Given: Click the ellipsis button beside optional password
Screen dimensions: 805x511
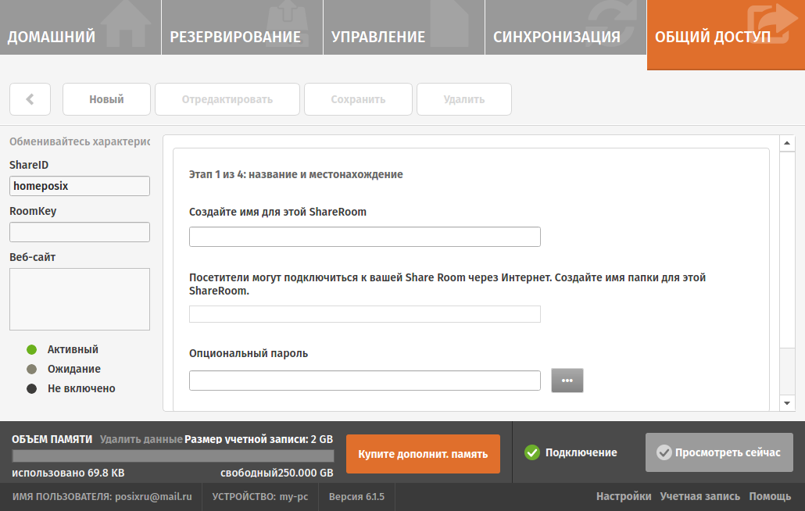Looking at the screenshot, I should 567,381.
